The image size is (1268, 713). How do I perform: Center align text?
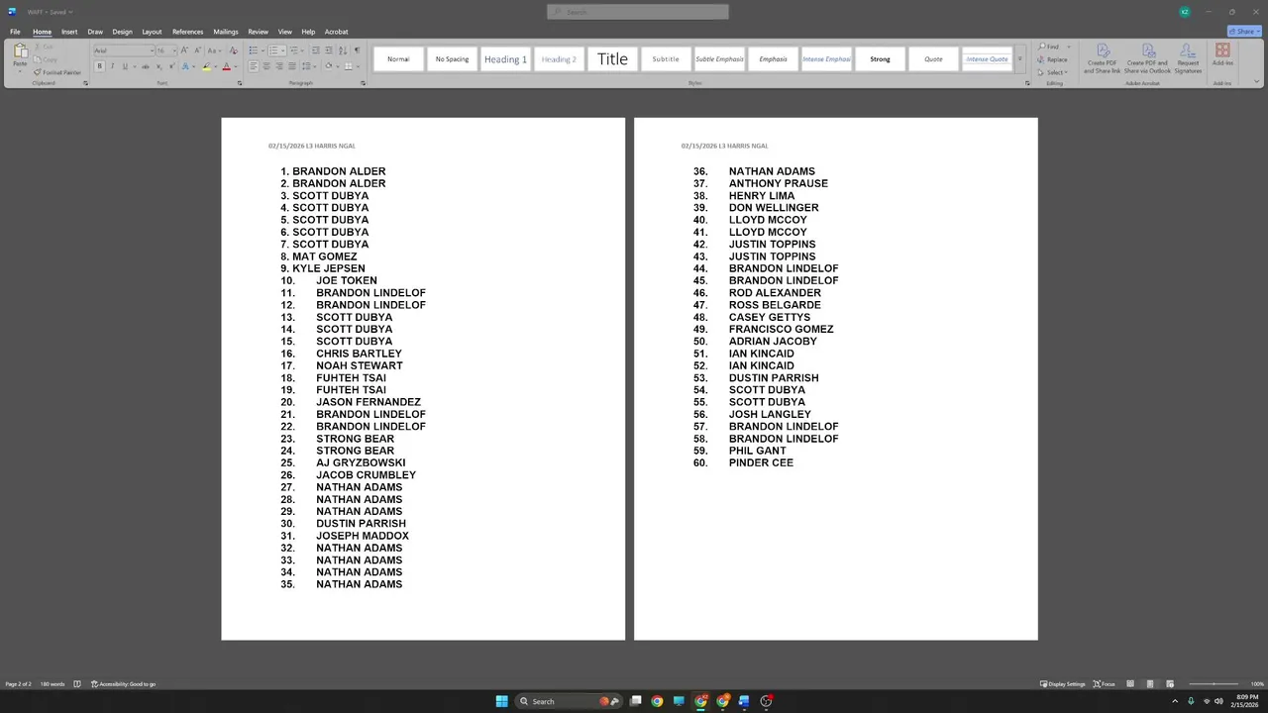click(266, 66)
